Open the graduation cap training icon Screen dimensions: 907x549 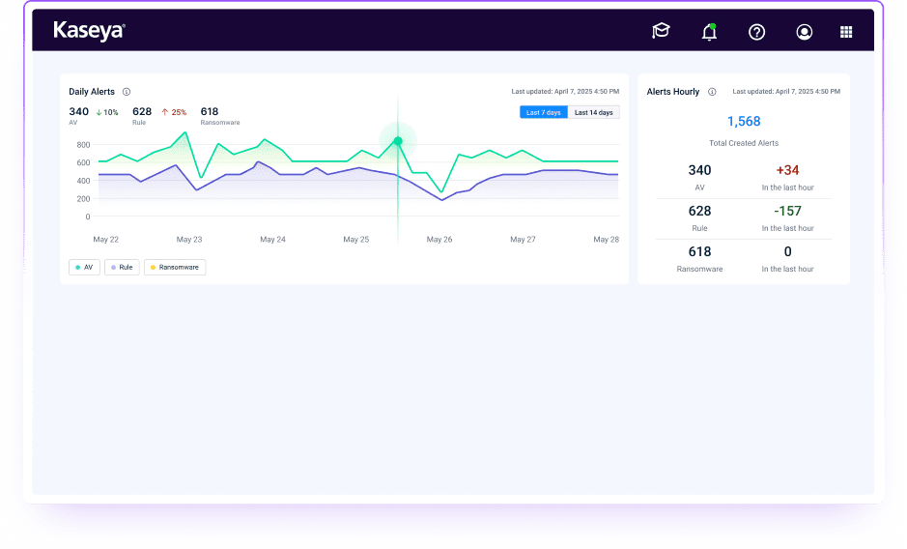click(661, 32)
